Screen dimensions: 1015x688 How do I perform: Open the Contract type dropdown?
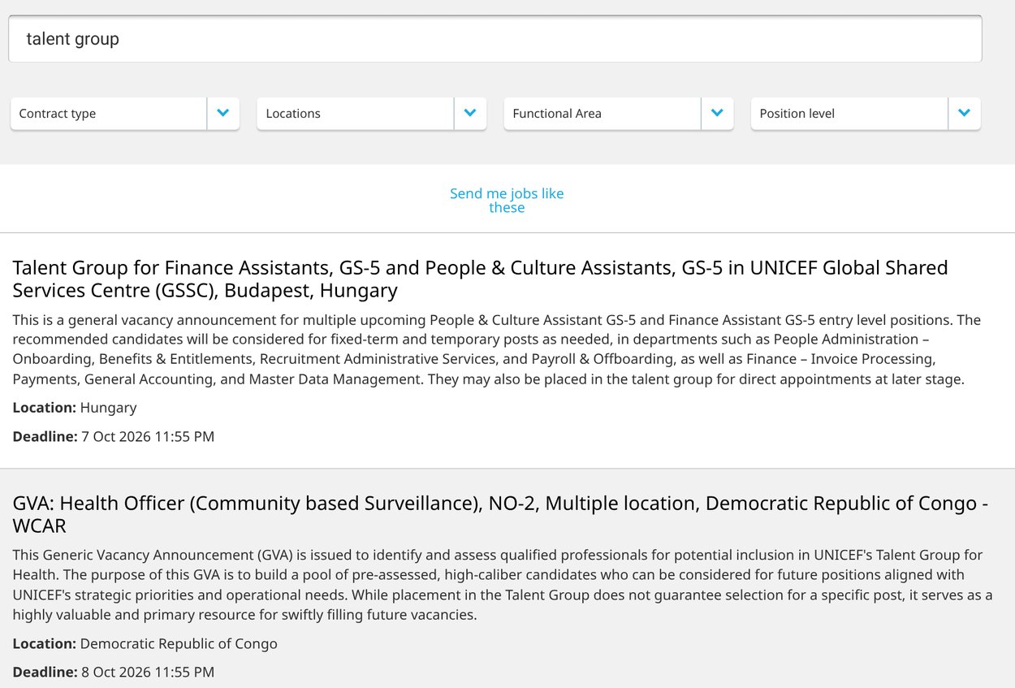coord(125,114)
